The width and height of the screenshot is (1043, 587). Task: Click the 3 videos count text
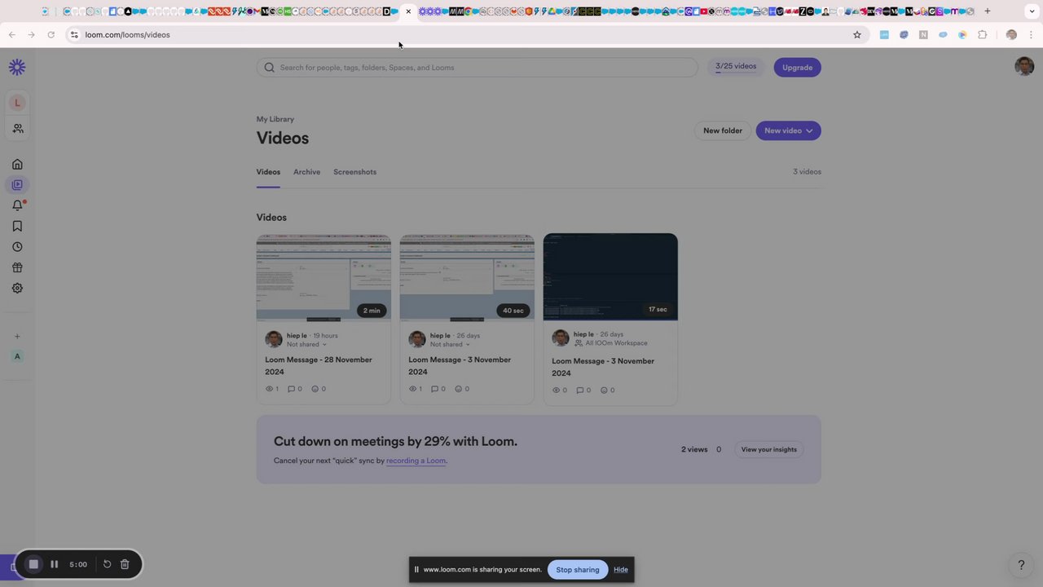pyautogui.click(x=807, y=172)
